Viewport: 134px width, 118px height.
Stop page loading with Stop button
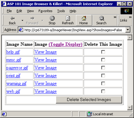click(52, 20)
